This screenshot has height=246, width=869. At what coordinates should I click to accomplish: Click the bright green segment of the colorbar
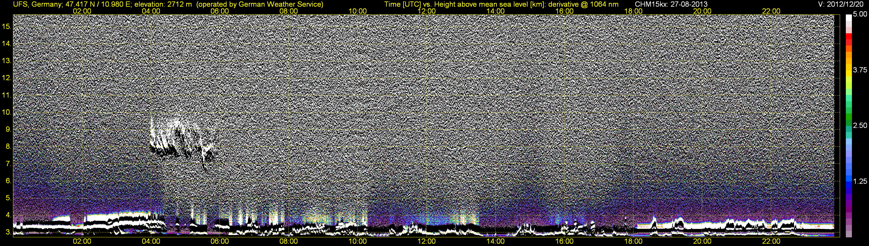tap(849, 117)
